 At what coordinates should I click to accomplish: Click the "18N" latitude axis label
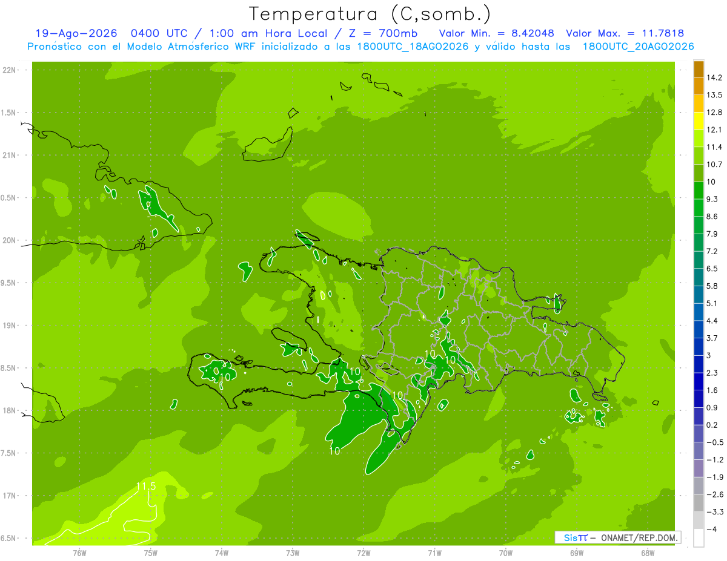tap(9, 410)
